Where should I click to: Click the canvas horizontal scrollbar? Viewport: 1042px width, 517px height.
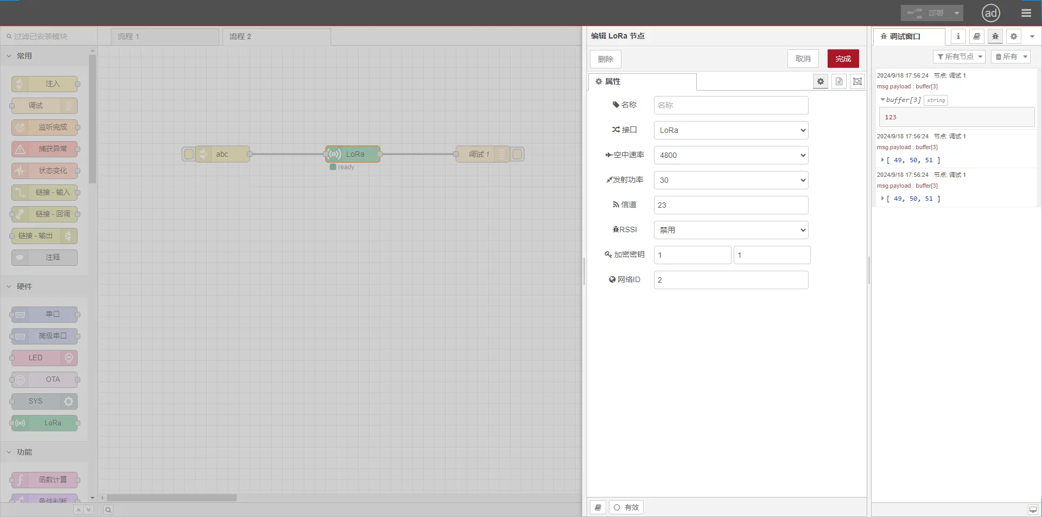click(x=171, y=497)
